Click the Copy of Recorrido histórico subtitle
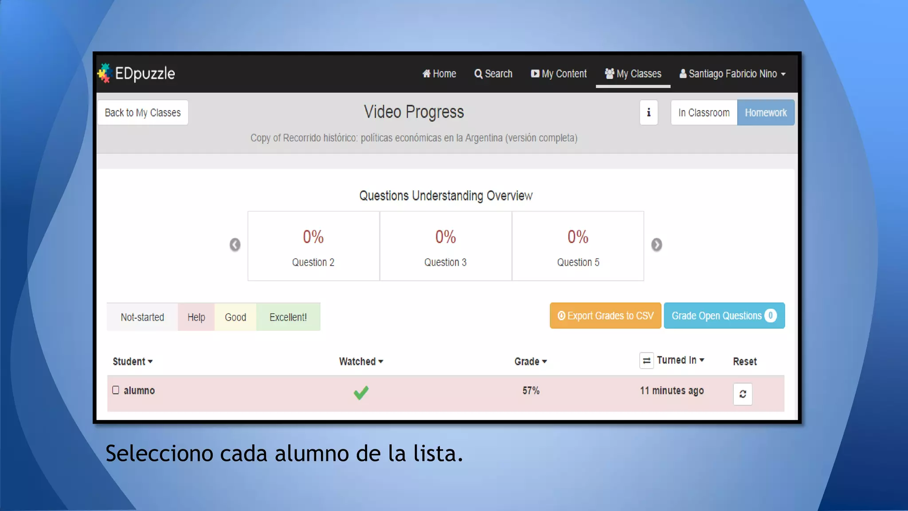Screen dimensions: 908x511 click(x=414, y=138)
